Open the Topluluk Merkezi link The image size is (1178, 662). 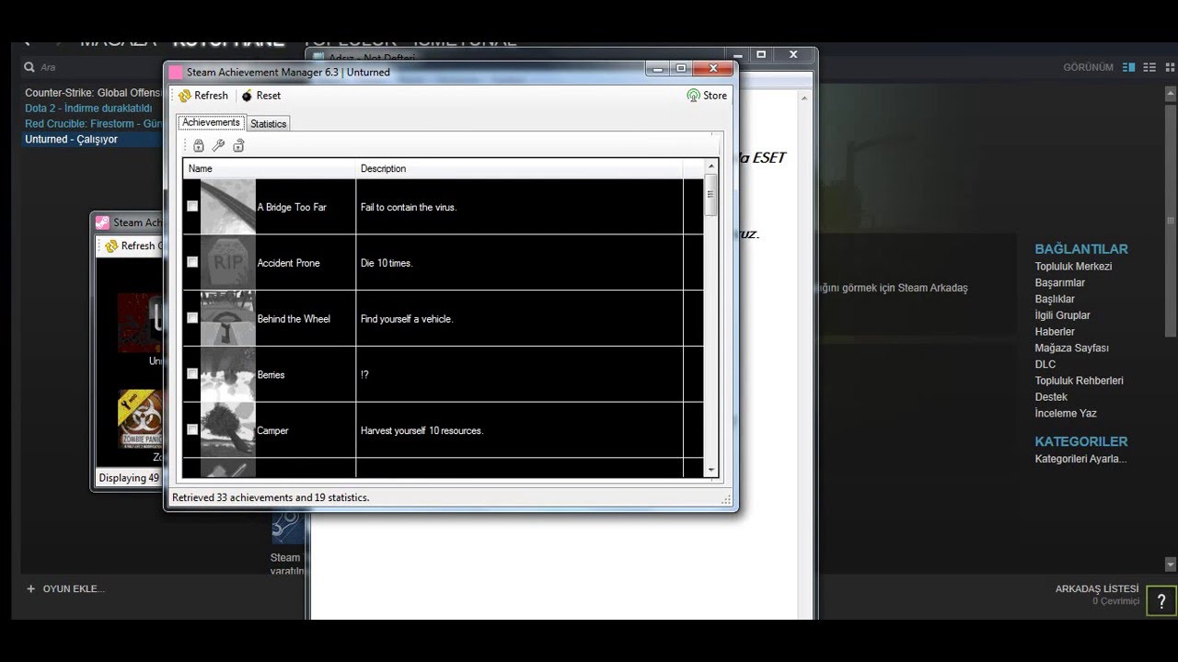[x=1073, y=267]
